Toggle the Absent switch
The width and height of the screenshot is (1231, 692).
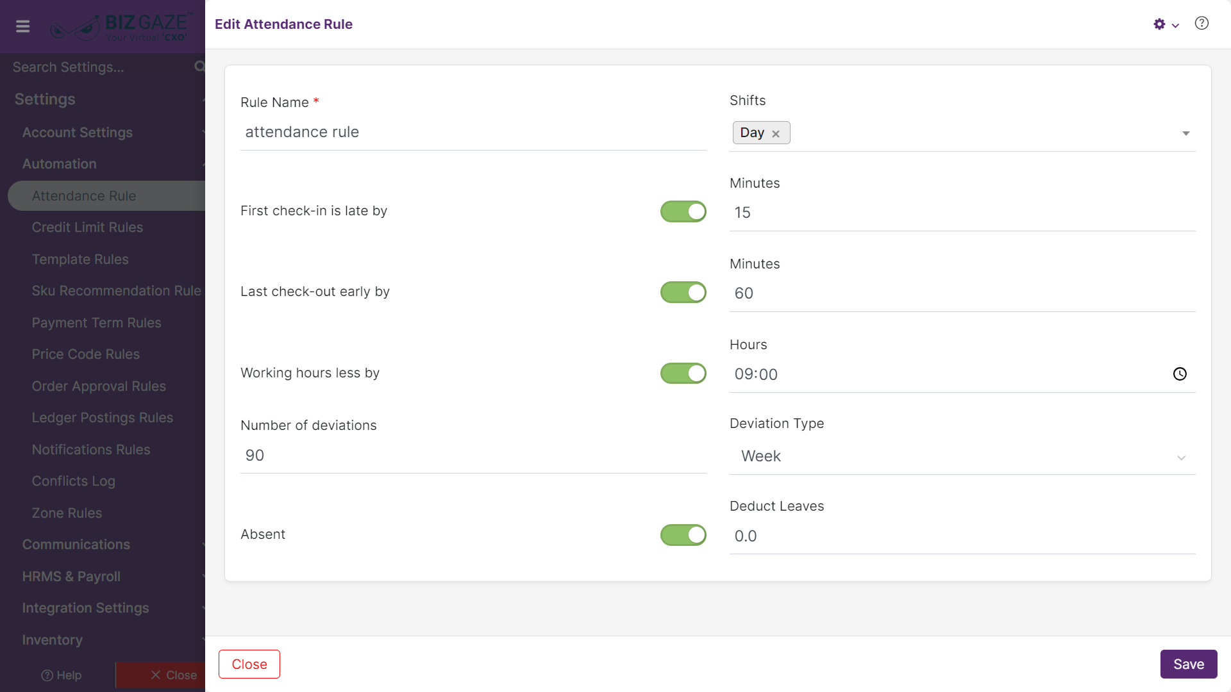(683, 535)
